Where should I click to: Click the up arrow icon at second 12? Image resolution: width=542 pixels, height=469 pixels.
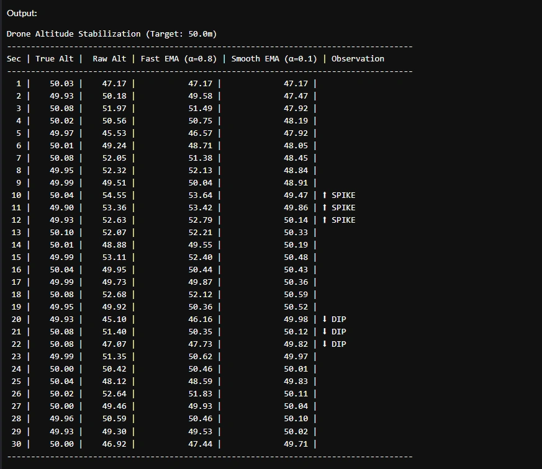pos(324,220)
